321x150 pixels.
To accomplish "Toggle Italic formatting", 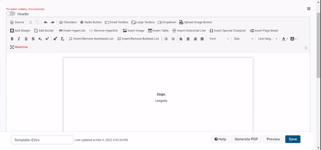I will click(x=19, y=39).
